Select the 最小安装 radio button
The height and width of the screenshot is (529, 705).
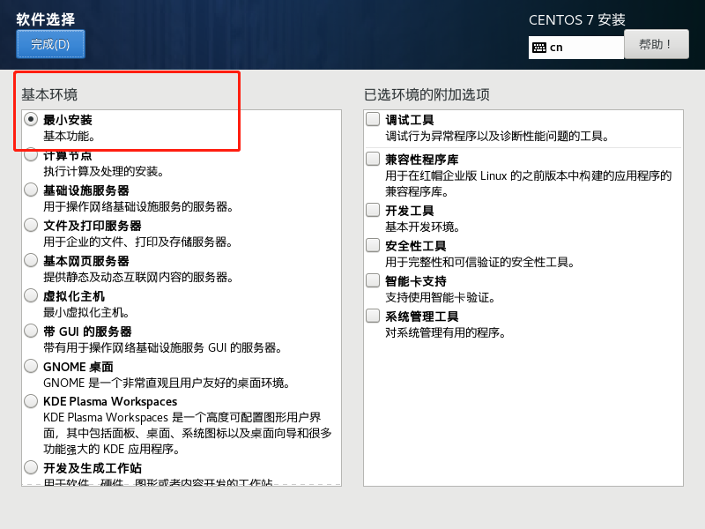(x=31, y=120)
